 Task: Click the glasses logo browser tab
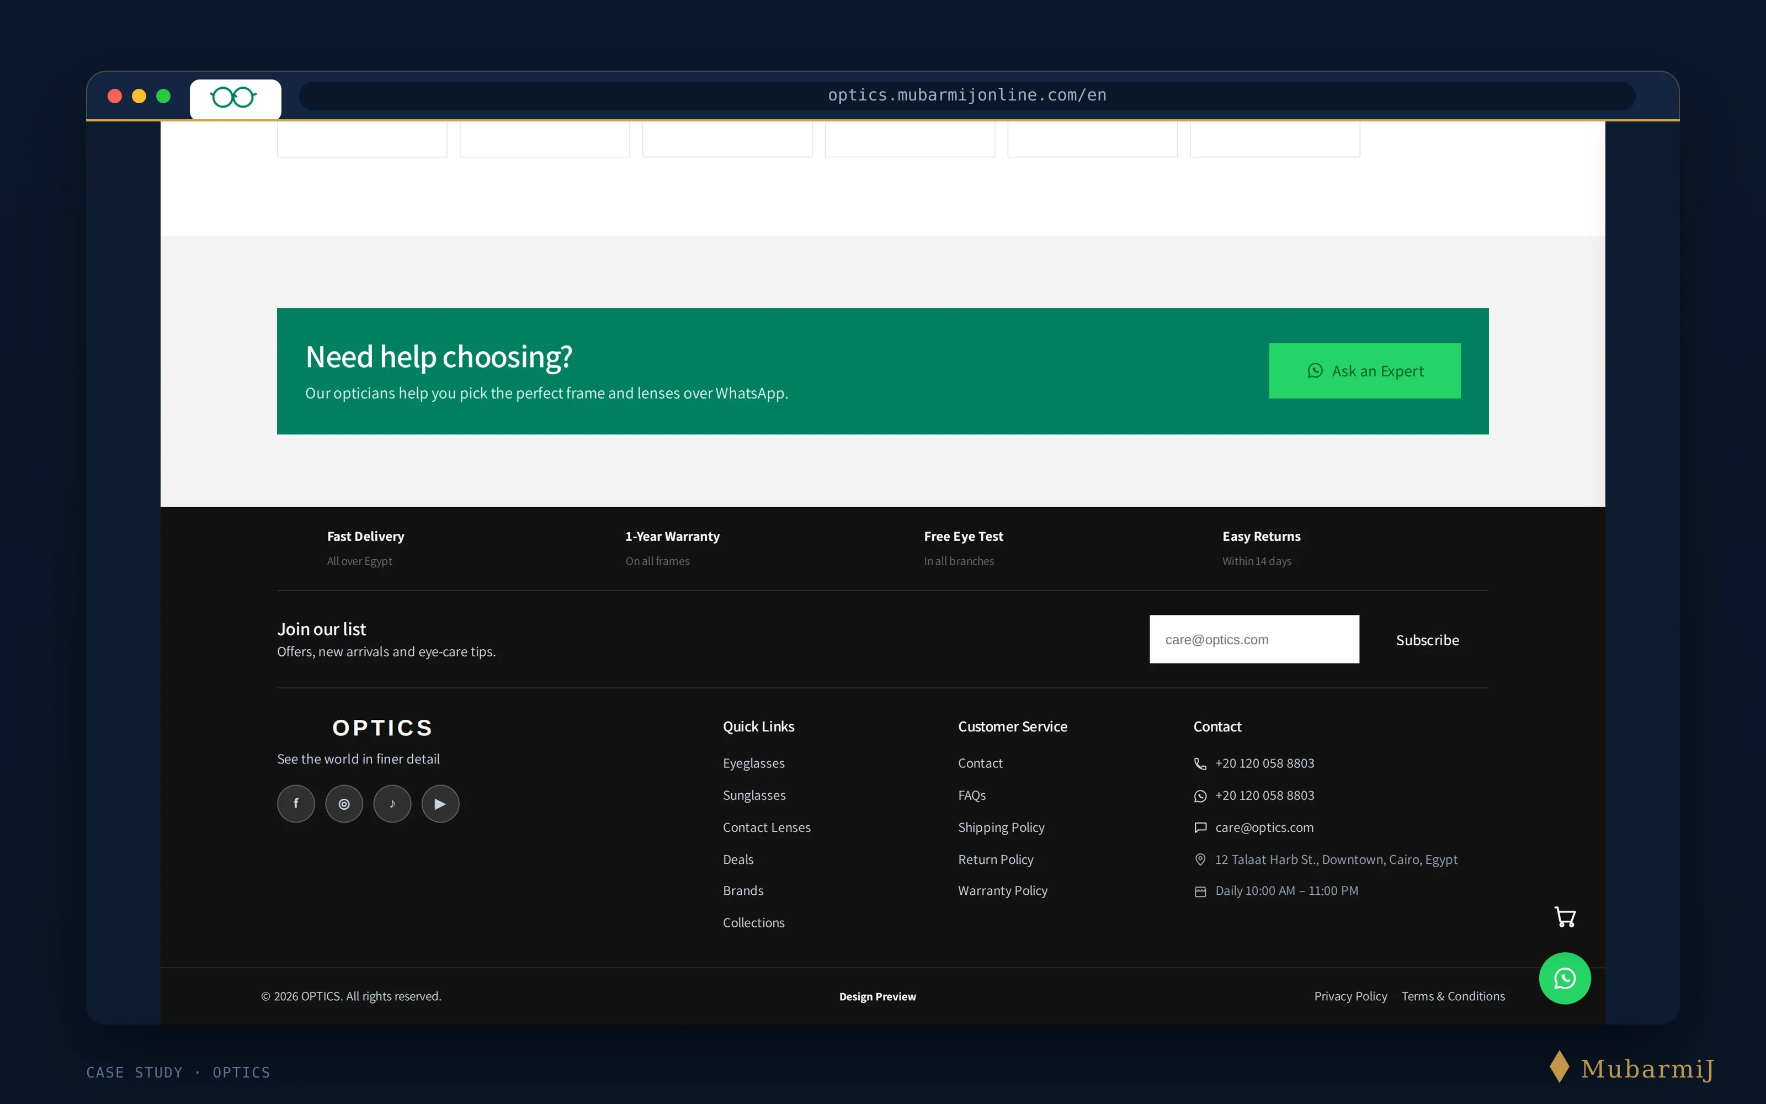235,98
